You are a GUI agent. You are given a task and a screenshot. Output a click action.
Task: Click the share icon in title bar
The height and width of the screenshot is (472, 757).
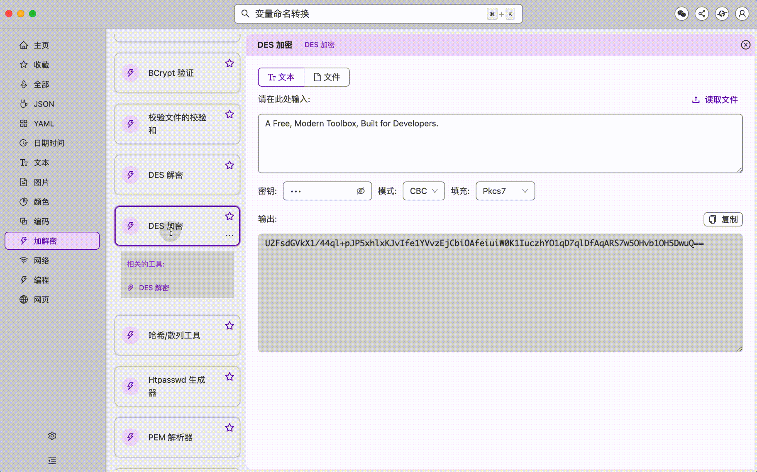pyautogui.click(x=702, y=14)
